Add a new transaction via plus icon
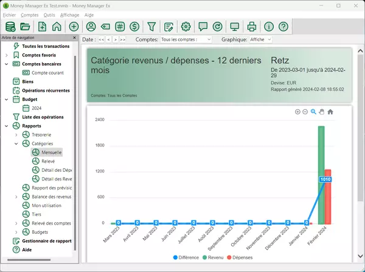 pos(74,26)
